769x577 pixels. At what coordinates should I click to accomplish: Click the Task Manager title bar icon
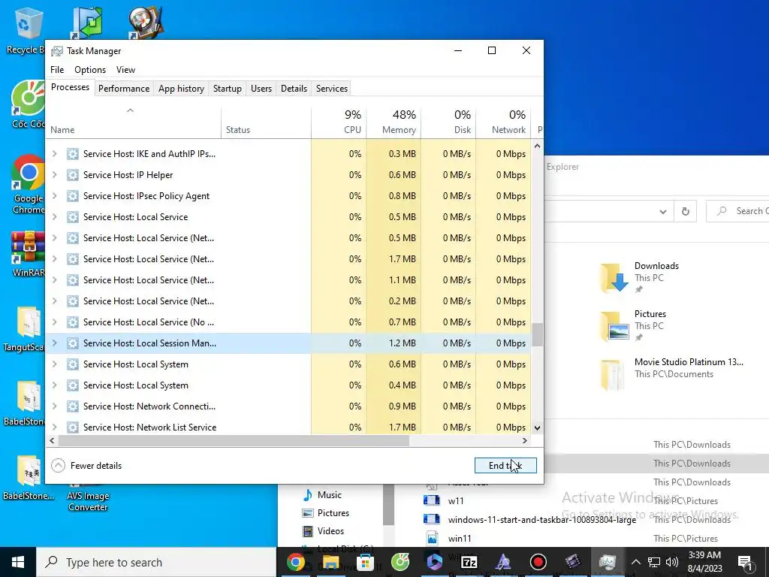pos(57,51)
